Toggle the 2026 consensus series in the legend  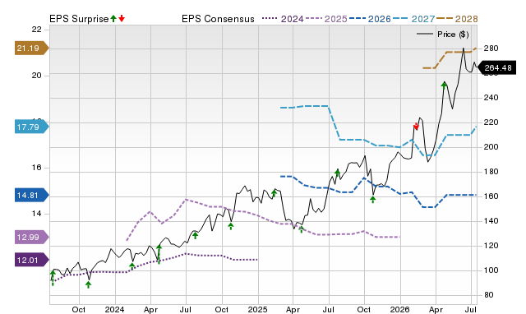(370, 19)
